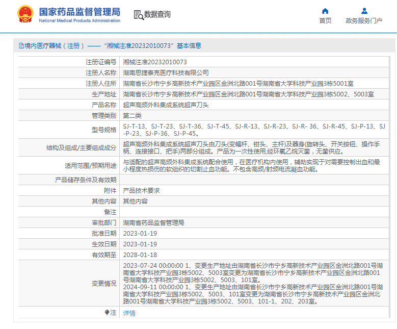397x329 pixels.
Task: Click management category value 第二类
Action: [x=132, y=116]
